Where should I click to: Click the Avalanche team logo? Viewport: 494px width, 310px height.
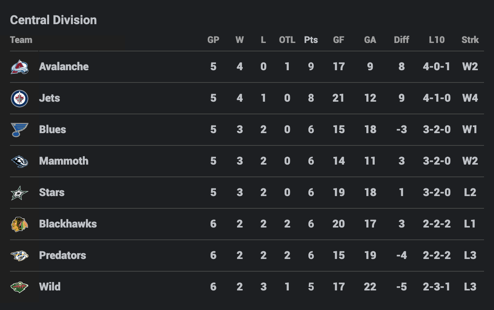[19, 67]
